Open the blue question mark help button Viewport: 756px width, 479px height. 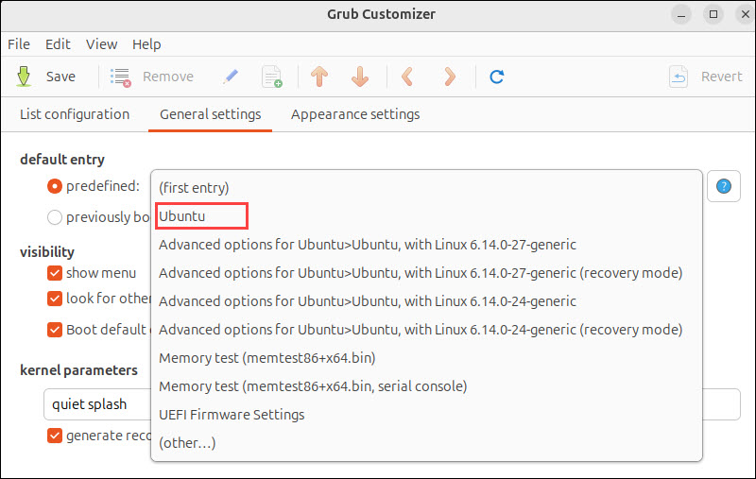click(x=723, y=186)
